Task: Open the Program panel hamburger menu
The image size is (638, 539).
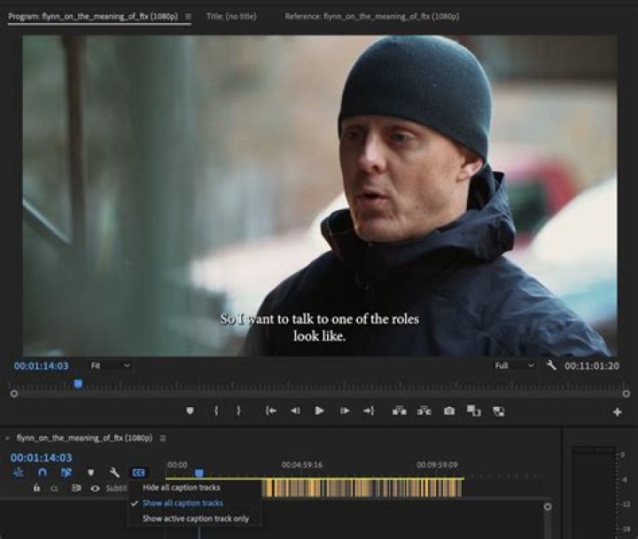Action: pyautogui.click(x=188, y=16)
